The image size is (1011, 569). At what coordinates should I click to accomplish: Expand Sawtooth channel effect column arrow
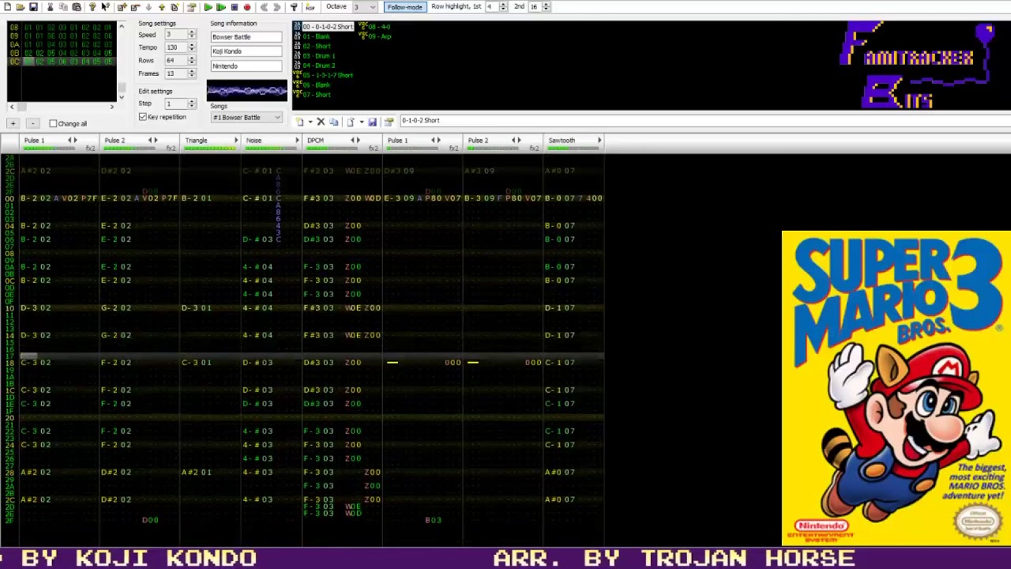[x=599, y=141]
